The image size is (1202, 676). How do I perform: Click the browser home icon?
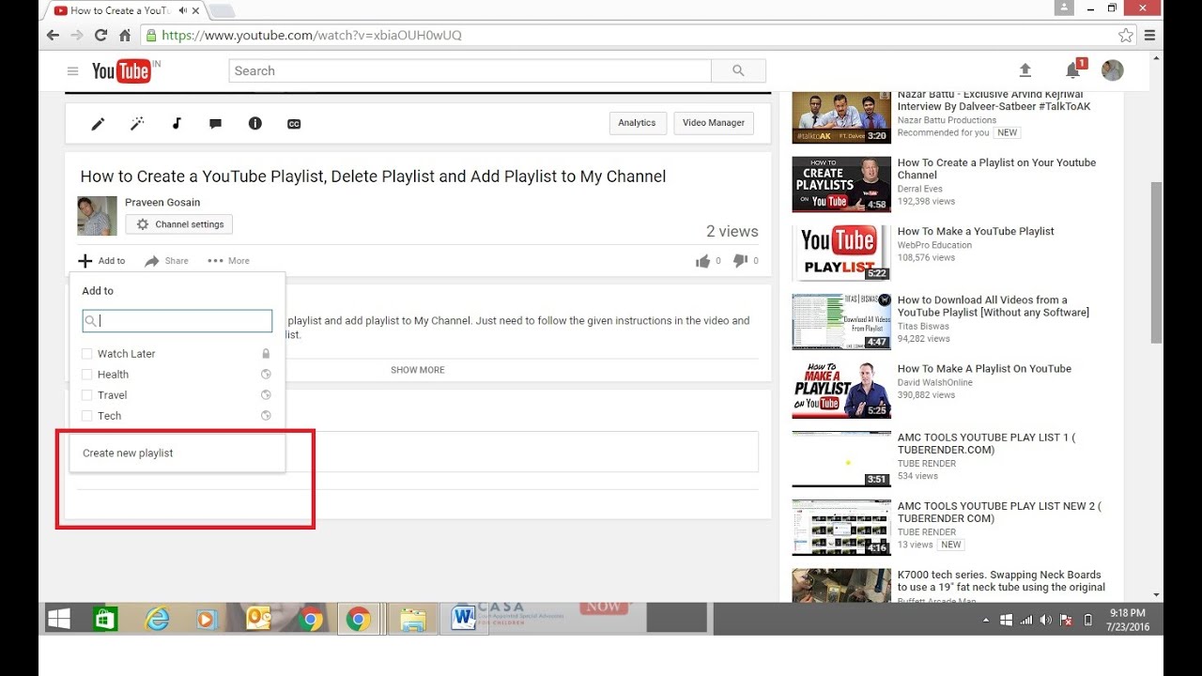(x=125, y=36)
